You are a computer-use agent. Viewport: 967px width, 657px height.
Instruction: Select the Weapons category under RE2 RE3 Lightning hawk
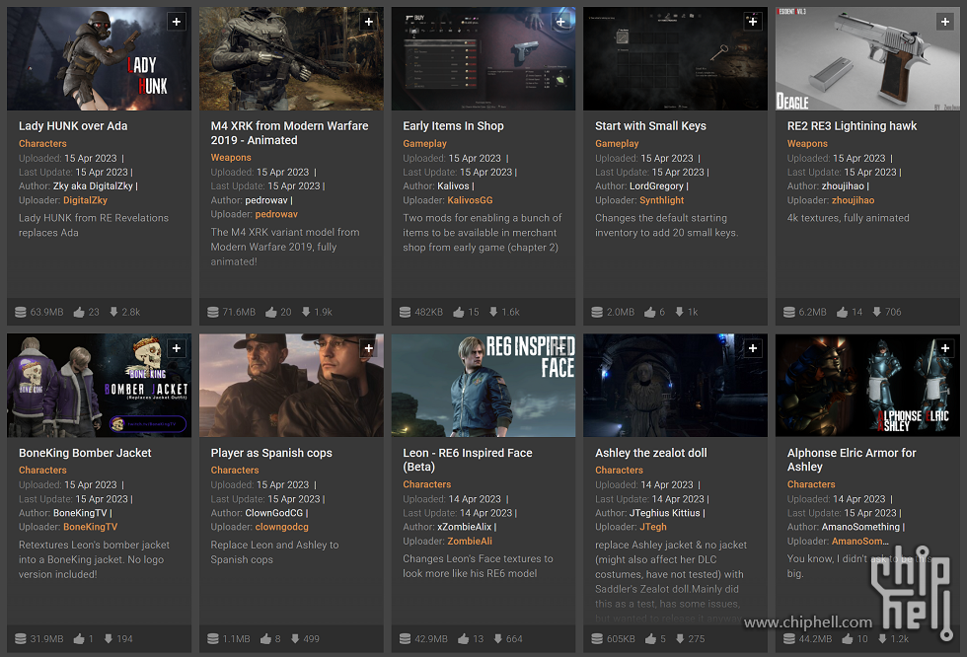807,144
